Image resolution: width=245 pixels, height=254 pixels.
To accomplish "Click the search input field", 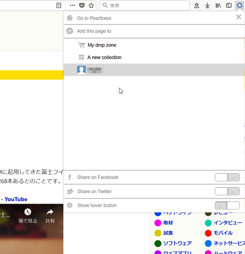I will click(x=144, y=5).
